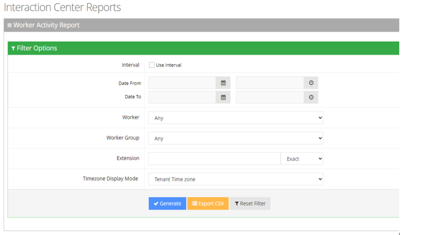Click the Date From time input field
This screenshot has height=235, width=431.
(270, 83)
